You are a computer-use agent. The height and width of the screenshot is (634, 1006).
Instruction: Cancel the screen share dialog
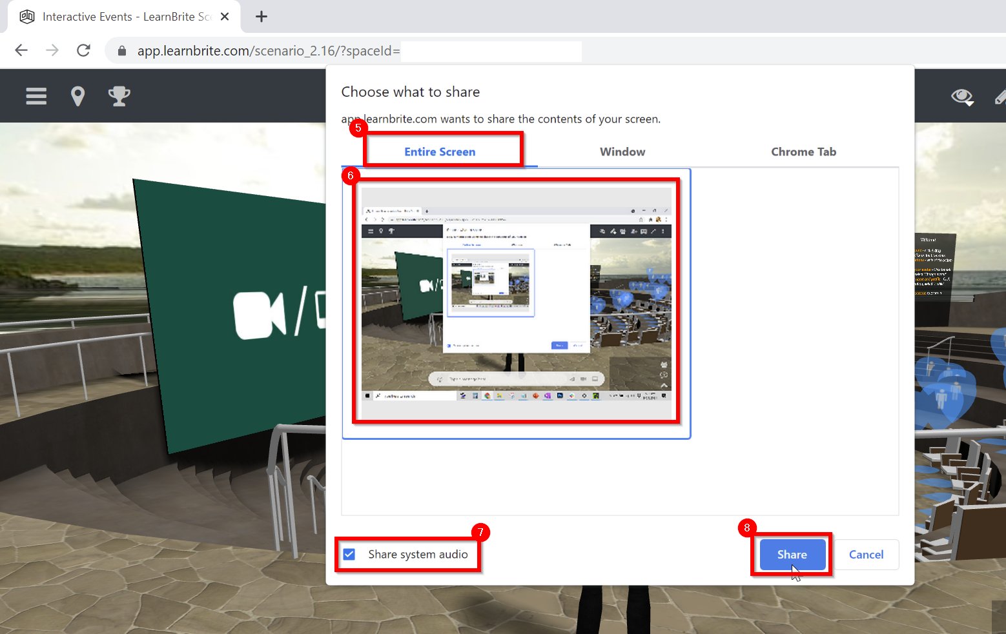tap(866, 555)
